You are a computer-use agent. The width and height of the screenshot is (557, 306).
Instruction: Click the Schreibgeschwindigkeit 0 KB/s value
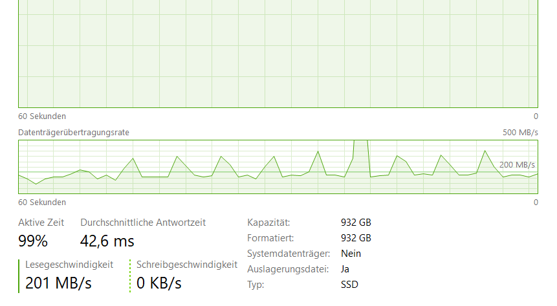pyautogui.click(x=158, y=283)
